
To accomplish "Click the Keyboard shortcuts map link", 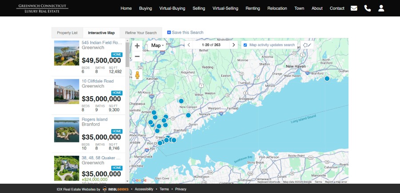I will [x=268, y=182].
